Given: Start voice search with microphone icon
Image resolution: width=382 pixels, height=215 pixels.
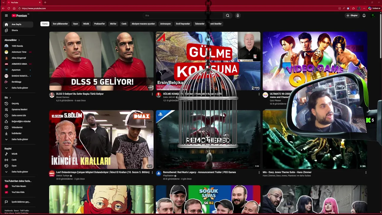Looking at the screenshot, I should [x=238, y=16].
